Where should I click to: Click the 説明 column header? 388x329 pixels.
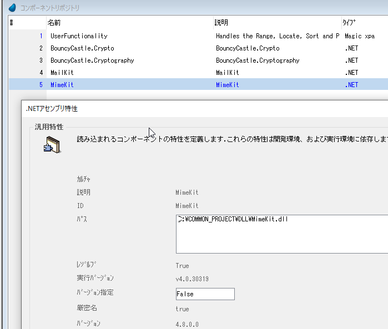(221, 23)
